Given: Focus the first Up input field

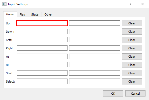Looking at the screenshot, I should pos(42,23).
